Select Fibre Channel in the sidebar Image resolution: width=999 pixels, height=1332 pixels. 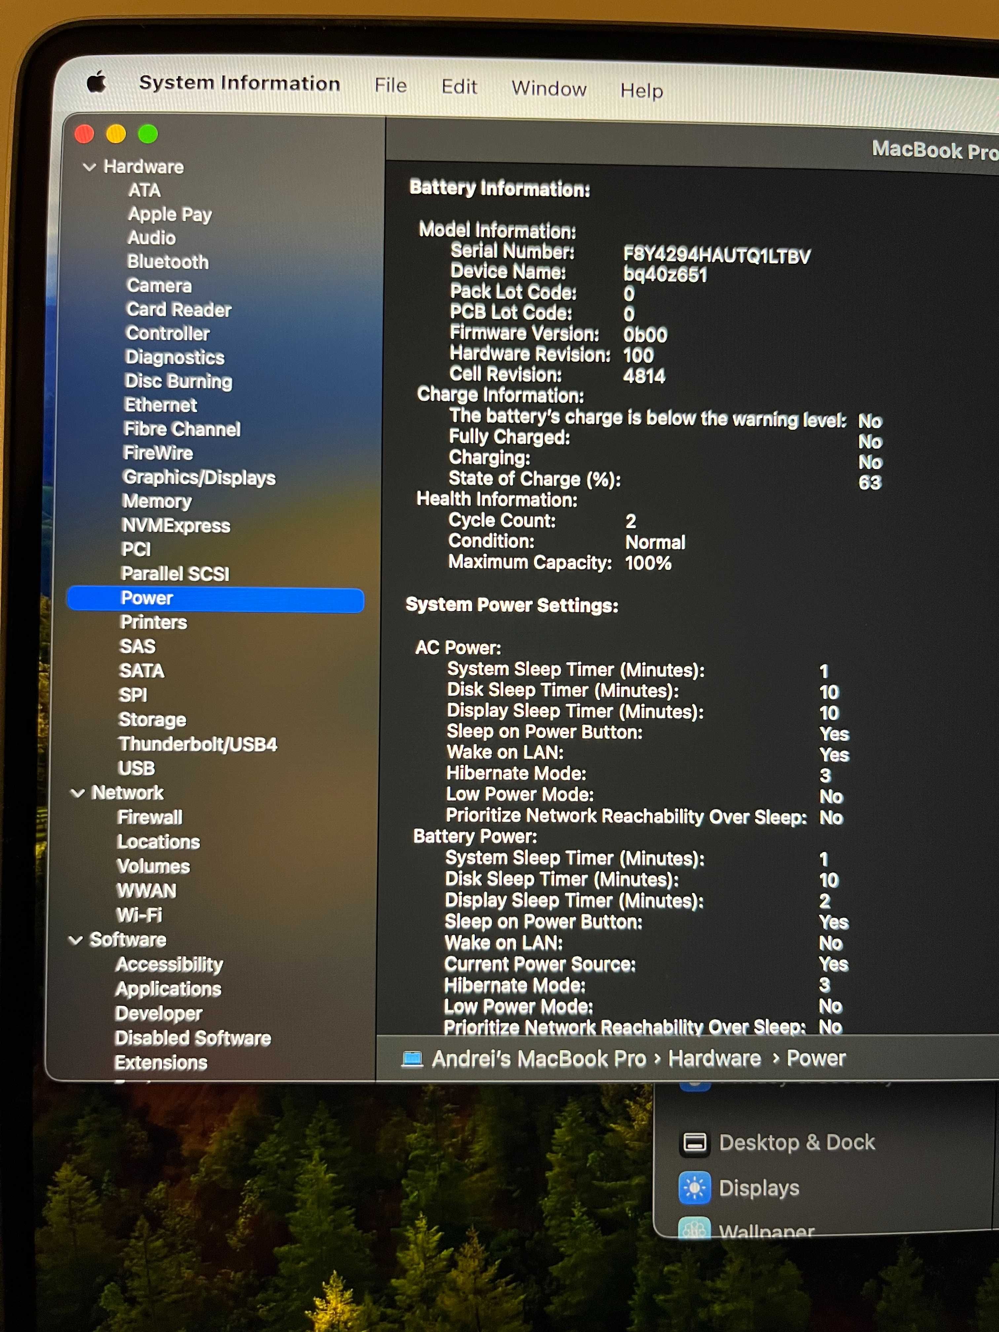pos(182,429)
